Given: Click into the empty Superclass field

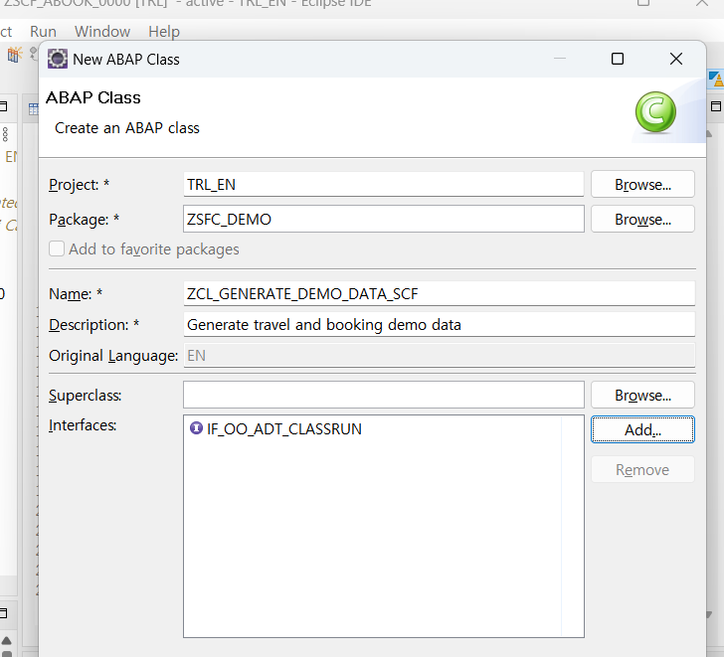Looking at the screenshot, I should coord(383,395).
